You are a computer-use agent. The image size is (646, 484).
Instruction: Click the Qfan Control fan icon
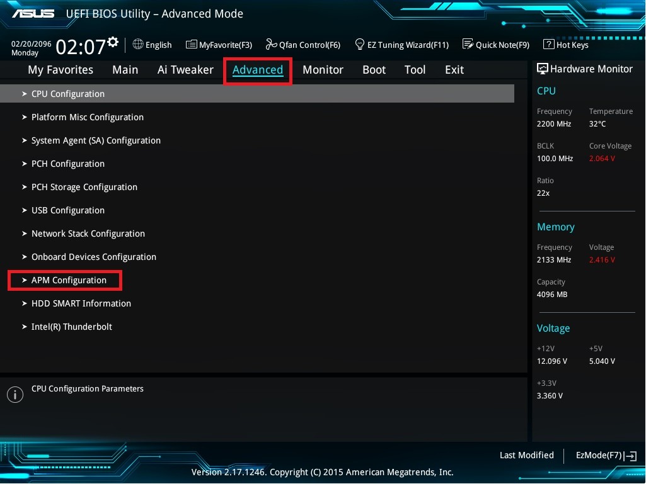coord(271,44)
